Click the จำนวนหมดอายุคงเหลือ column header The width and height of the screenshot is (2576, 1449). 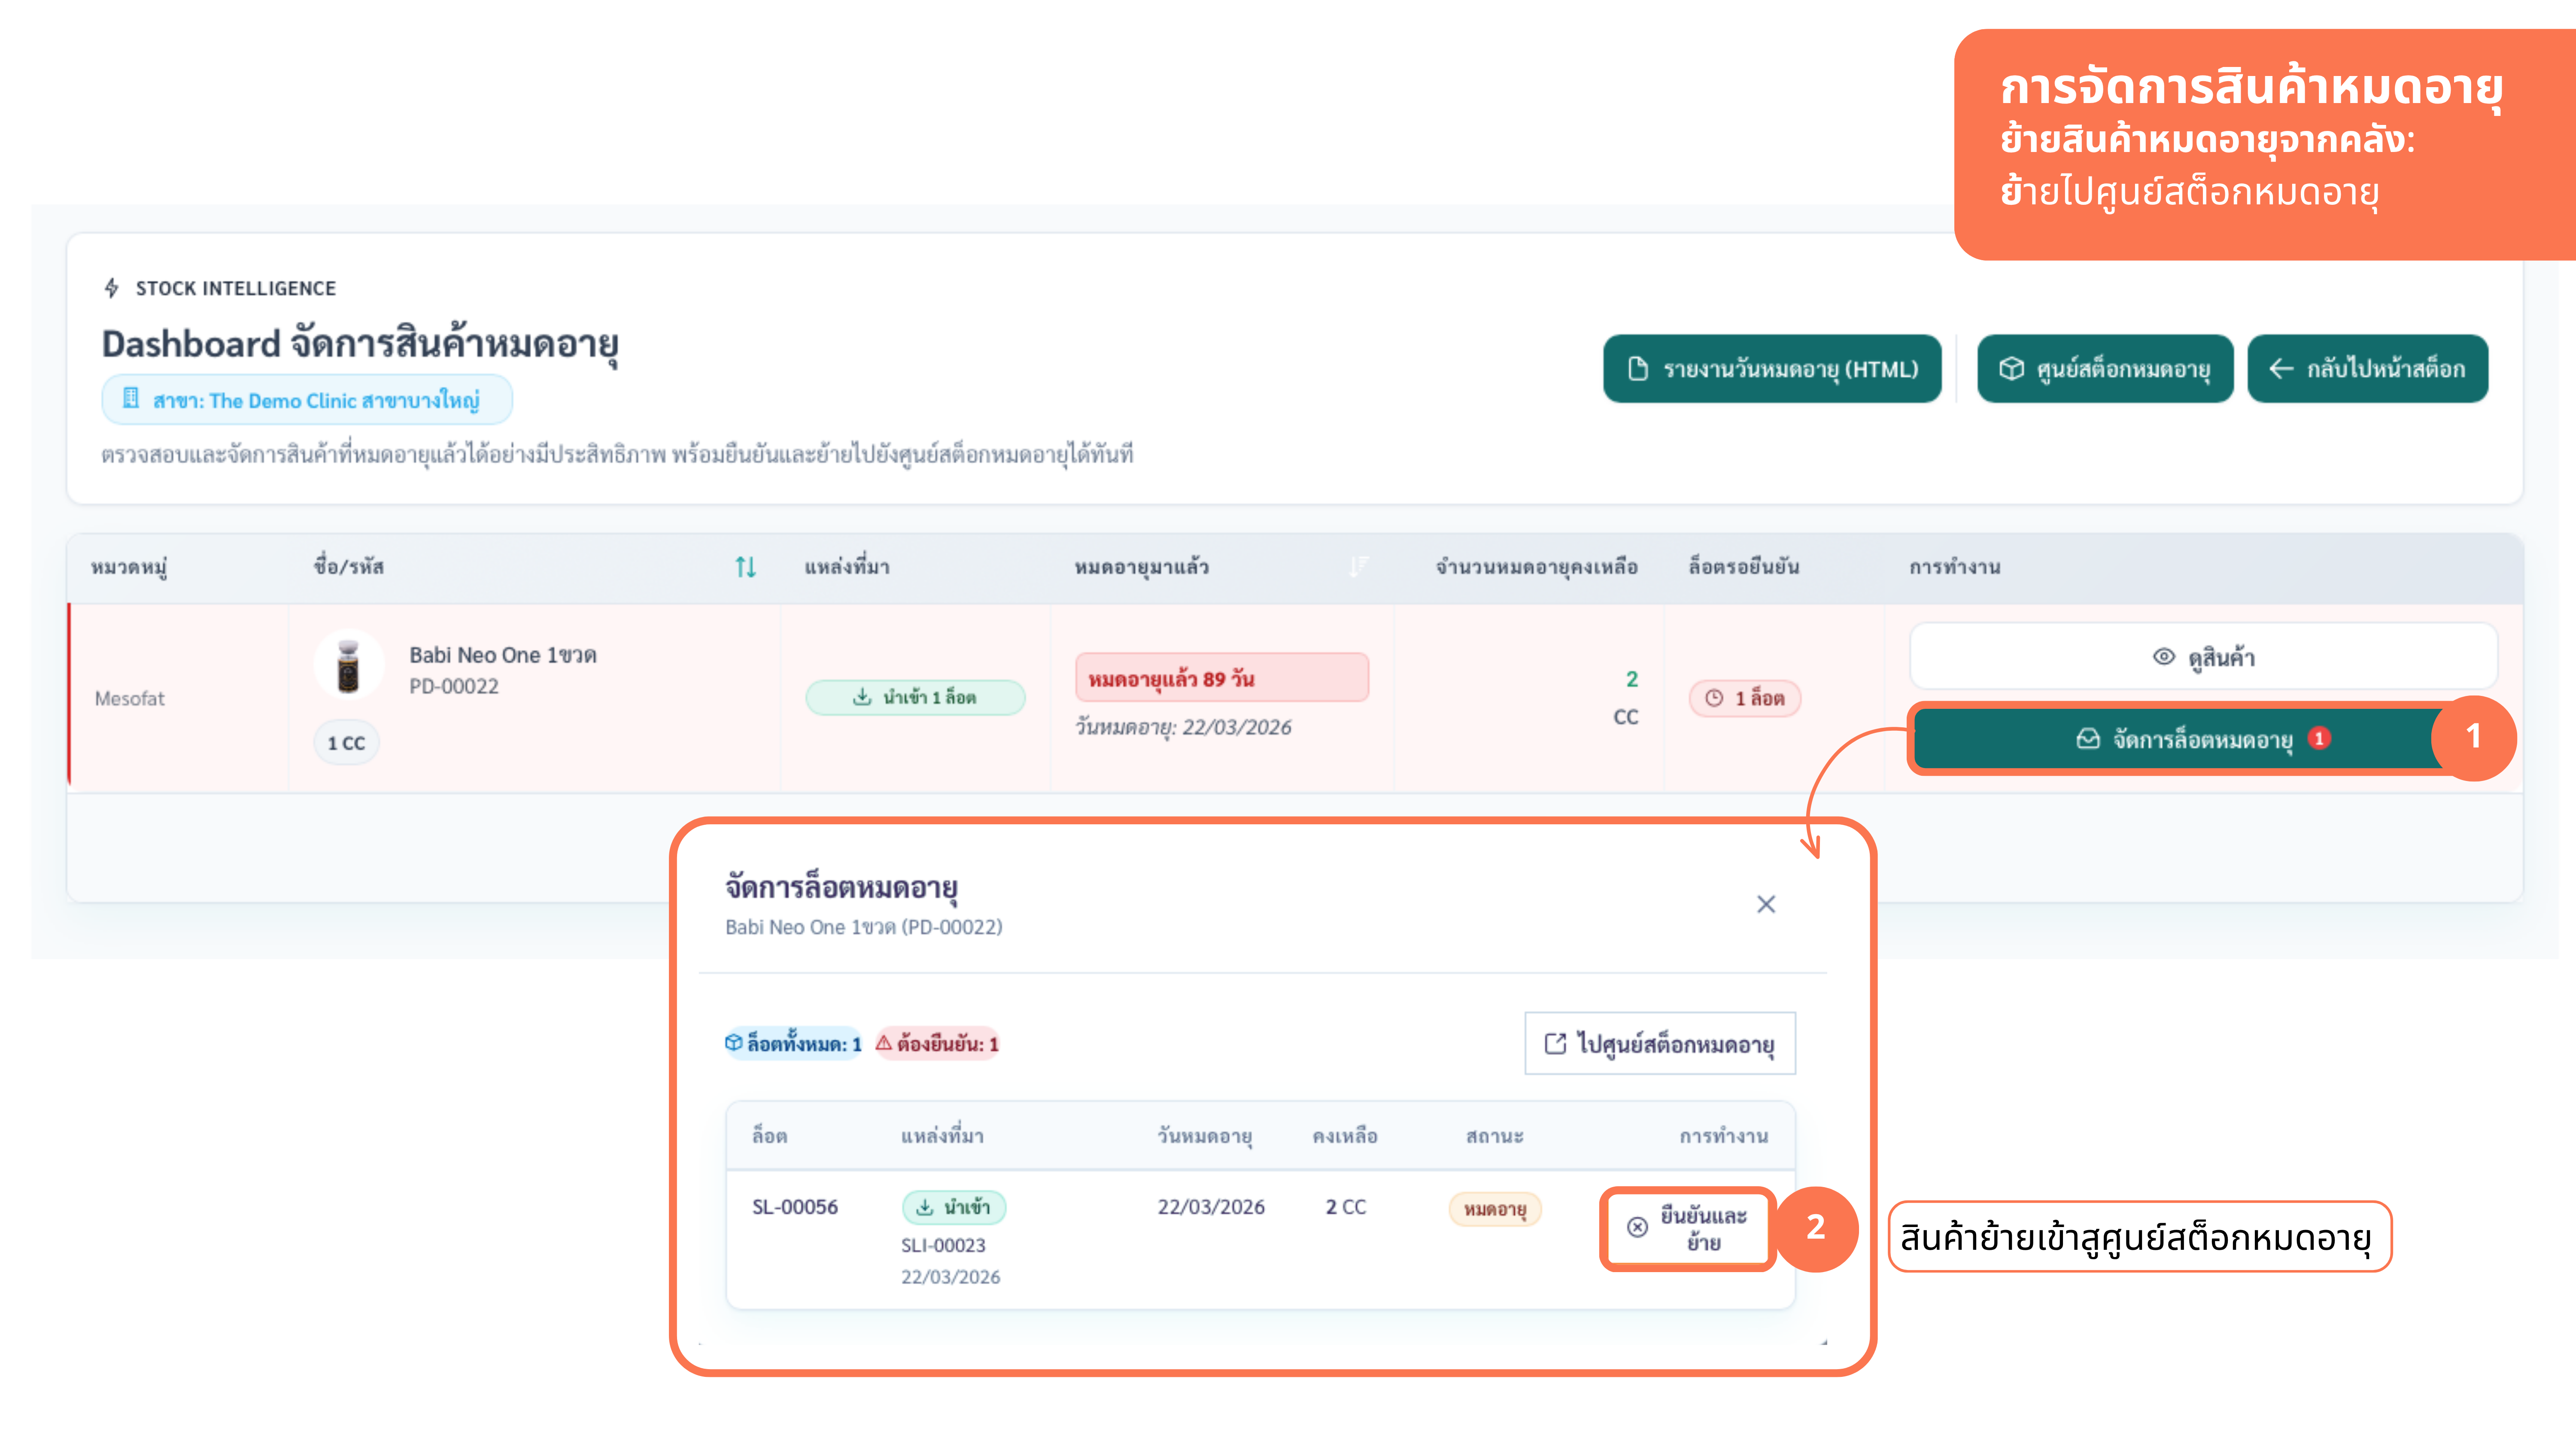click(x=1537, y=567)
